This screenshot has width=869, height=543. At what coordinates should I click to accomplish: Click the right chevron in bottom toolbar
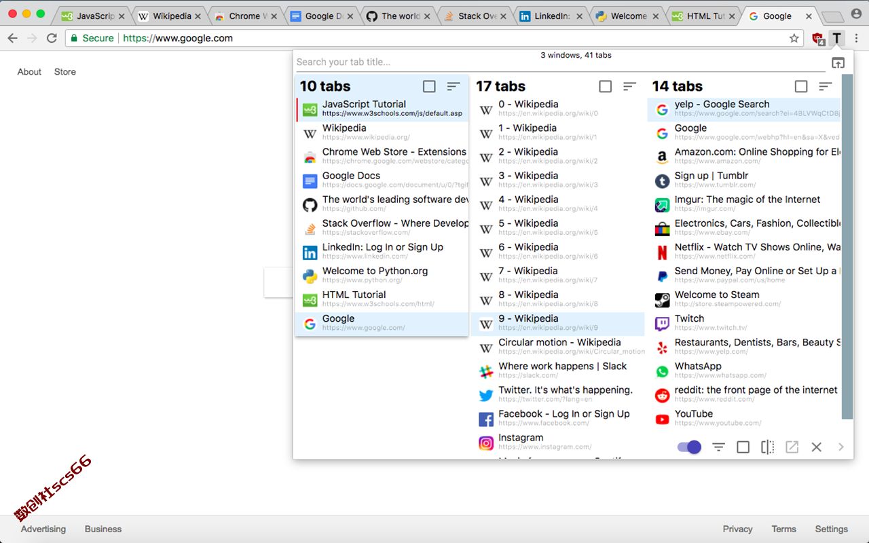841,447
